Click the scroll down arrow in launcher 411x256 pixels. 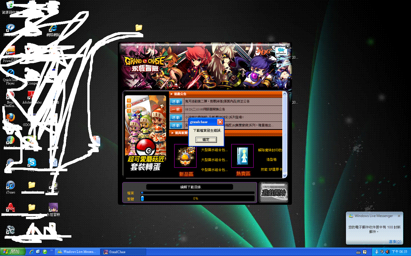coord(285,176)
